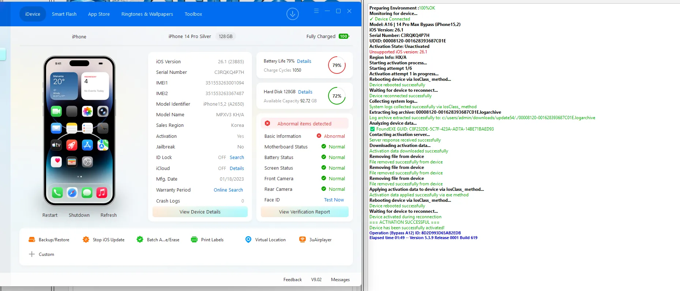Image resolution: width=680 pixels, height=291 pixels.
Task: Open the hamburger menu in title bar
Action: pos(316,11)
